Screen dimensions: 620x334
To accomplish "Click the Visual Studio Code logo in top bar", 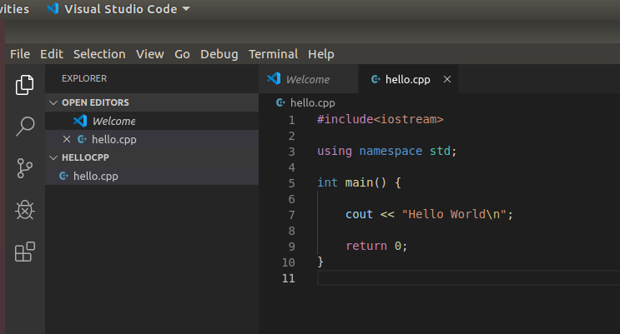I will (53, 8).
